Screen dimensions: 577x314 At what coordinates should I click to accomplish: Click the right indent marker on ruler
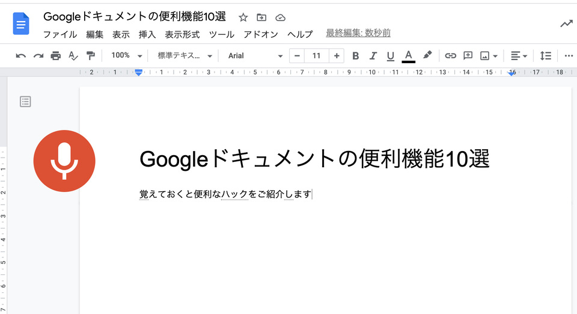511,74
